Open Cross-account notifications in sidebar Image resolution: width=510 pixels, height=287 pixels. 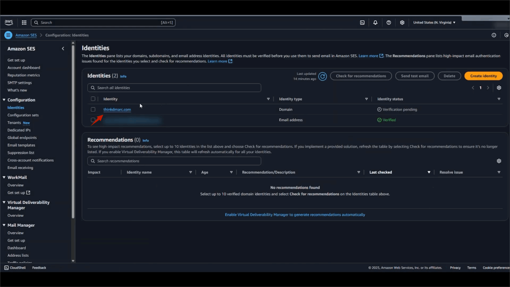click(x=31, y=160)
